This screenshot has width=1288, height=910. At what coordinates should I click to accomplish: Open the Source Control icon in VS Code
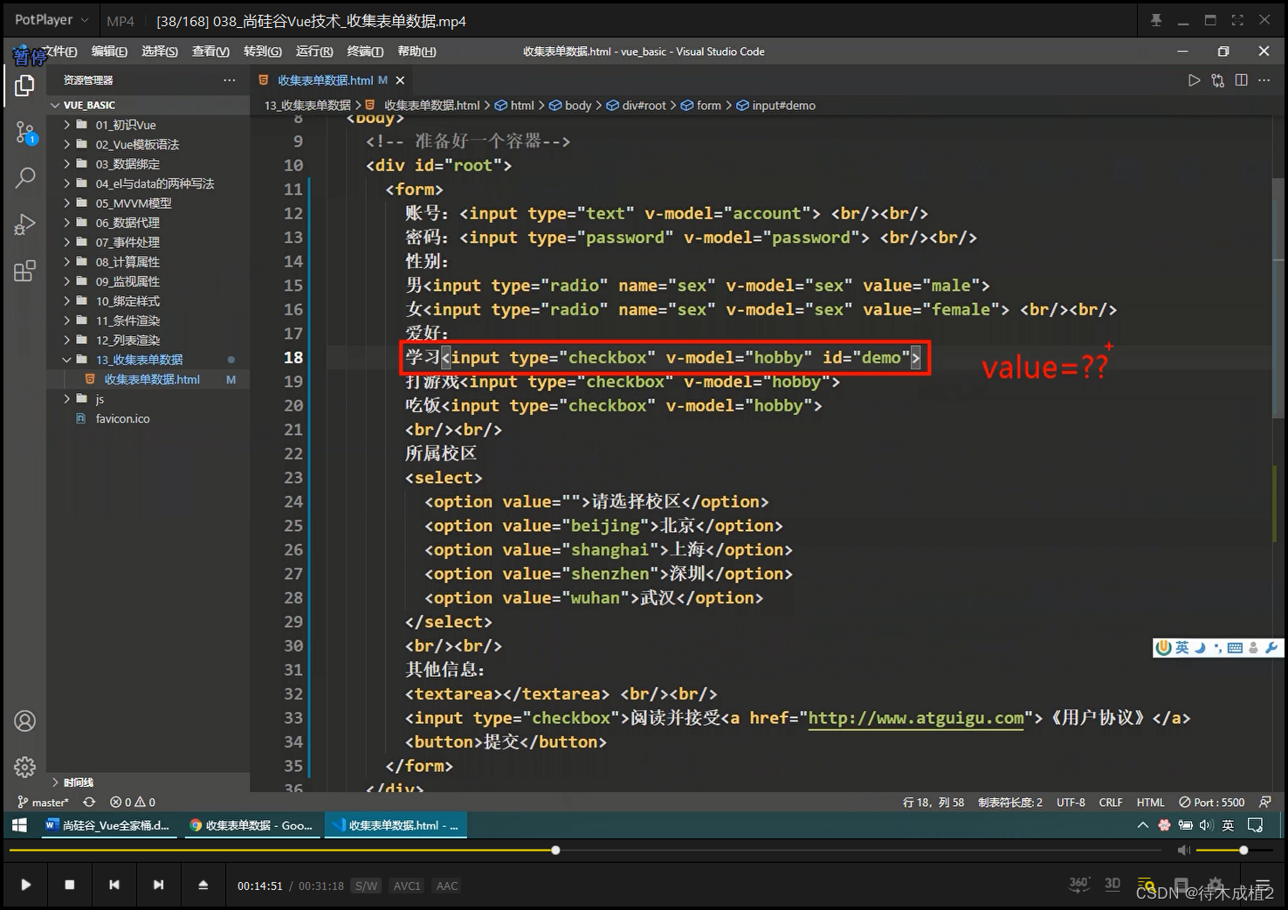[24, 133]
